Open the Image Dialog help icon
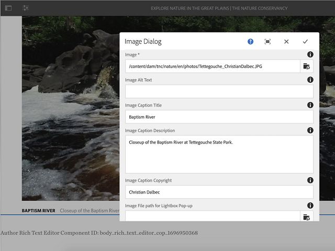This screenshot has width=335, height=251. click(250, 41)
